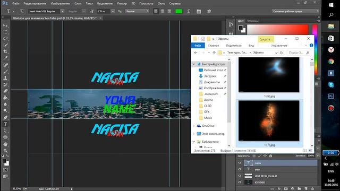Select the Horizontal Type tool
This screenshot has height=191, width=340.
click(5, 124)
